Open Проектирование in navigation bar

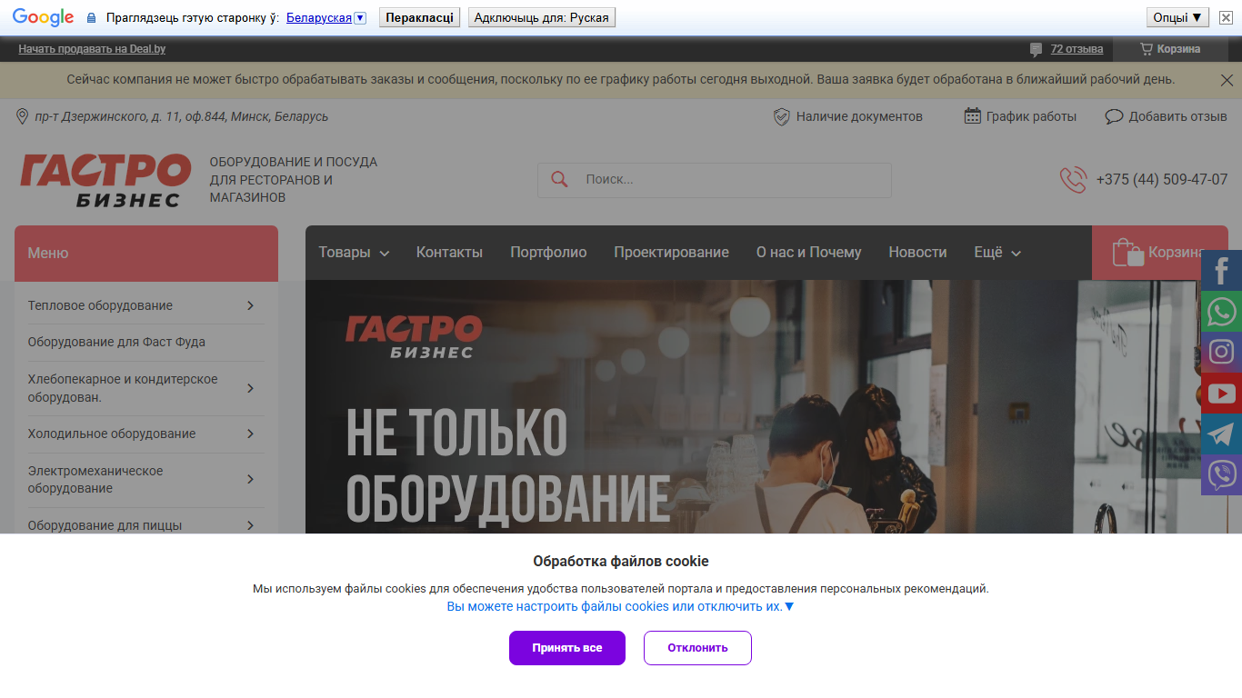[x=671, y=253]
